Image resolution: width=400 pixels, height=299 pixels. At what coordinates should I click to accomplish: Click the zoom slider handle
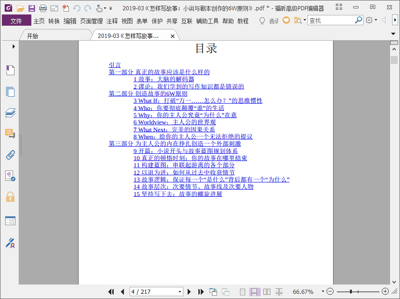[351, 292]
